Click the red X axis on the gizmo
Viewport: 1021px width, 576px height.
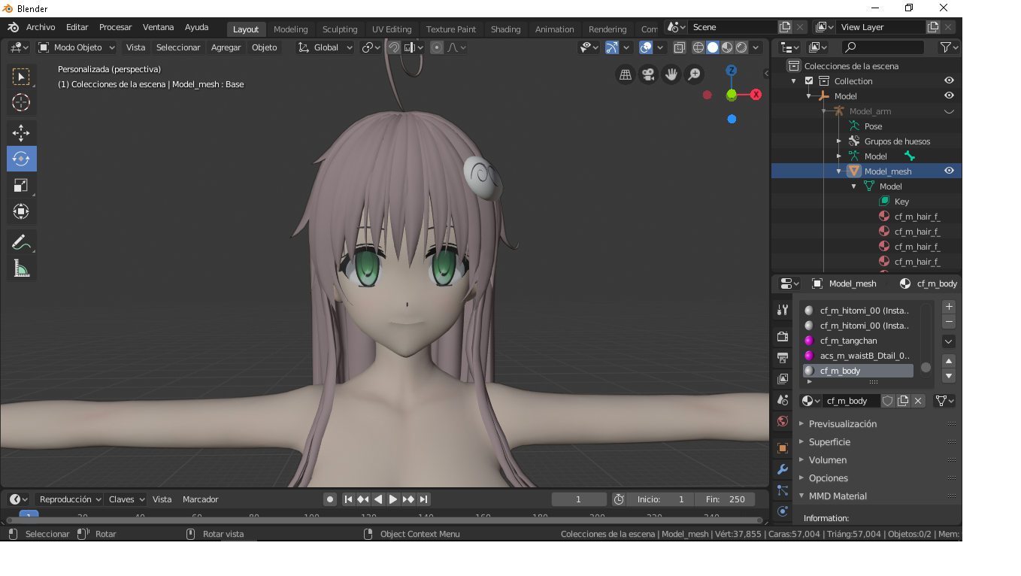[x=756, y=95]
